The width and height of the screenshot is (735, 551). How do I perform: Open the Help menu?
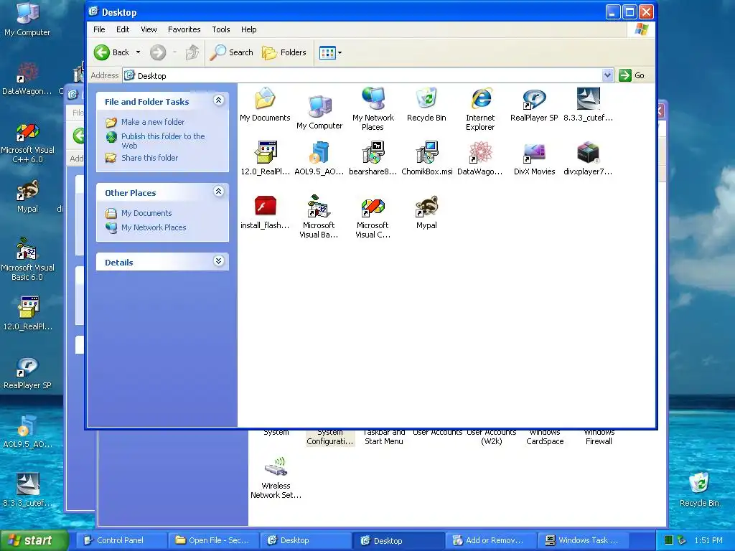click(248, 29)
